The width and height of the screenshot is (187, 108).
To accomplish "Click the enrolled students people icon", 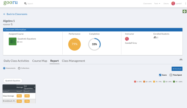I will point(155,37).
